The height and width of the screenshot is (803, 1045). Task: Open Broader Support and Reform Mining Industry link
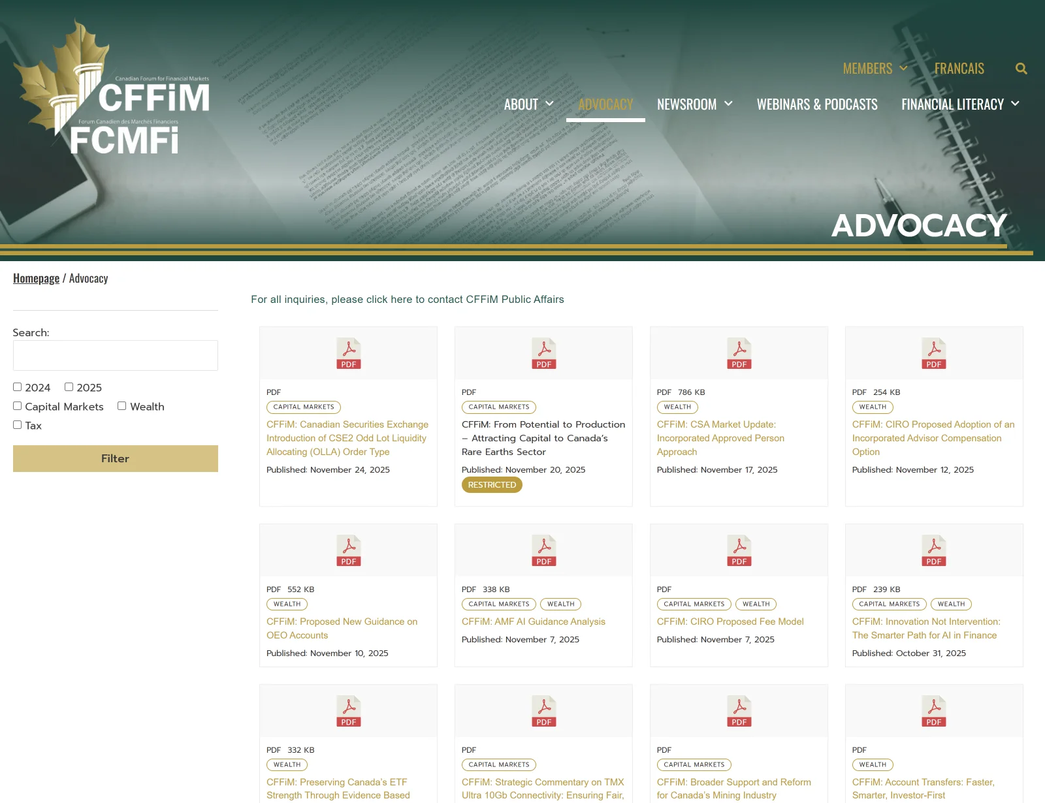pyautogui.click(x=734, y=789)
